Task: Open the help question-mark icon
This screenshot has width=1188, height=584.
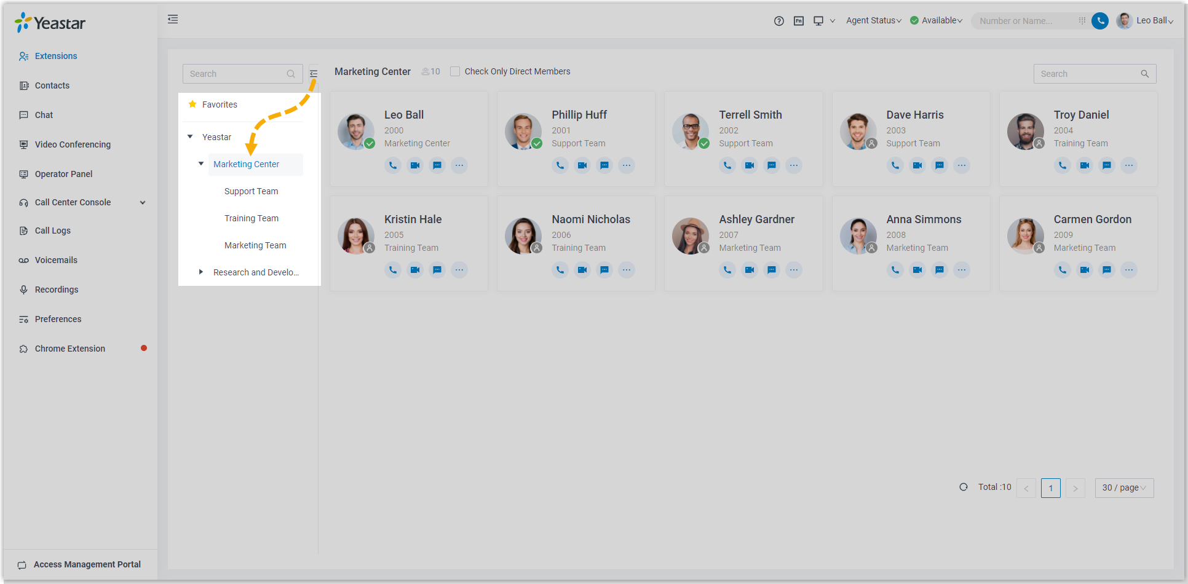Action: (x=779, y=21)
